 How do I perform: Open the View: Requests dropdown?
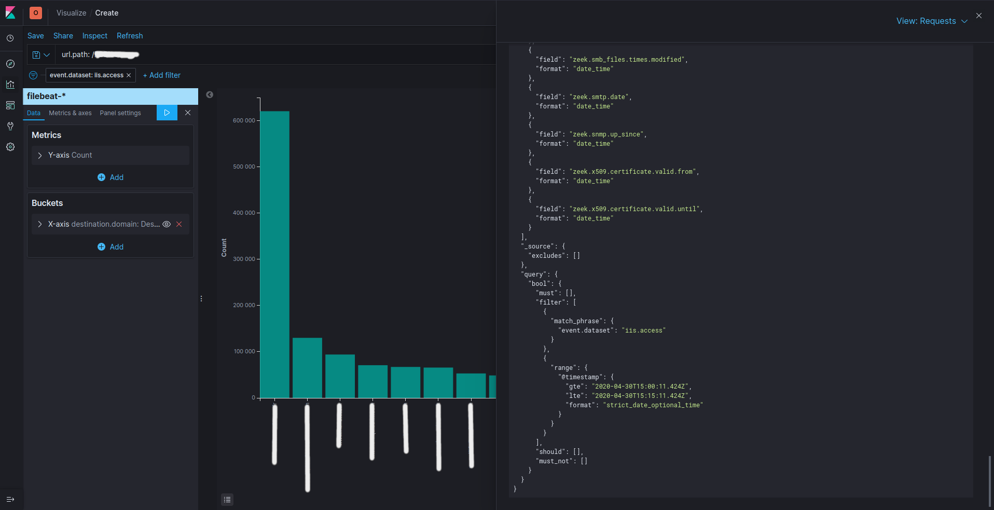[932, 21]
